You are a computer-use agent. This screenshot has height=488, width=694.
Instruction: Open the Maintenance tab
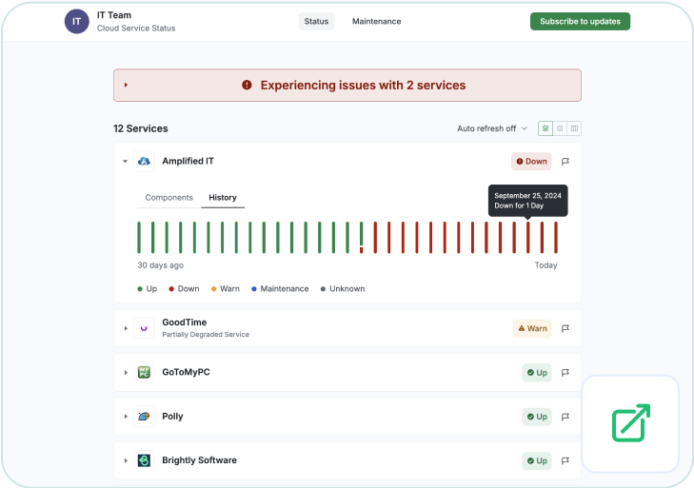tap(376, 21)
